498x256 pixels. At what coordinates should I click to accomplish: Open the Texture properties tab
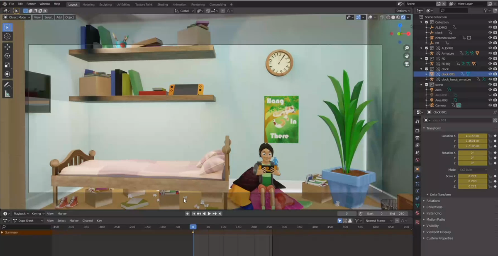pyautogui.click(x=417, y=222)
